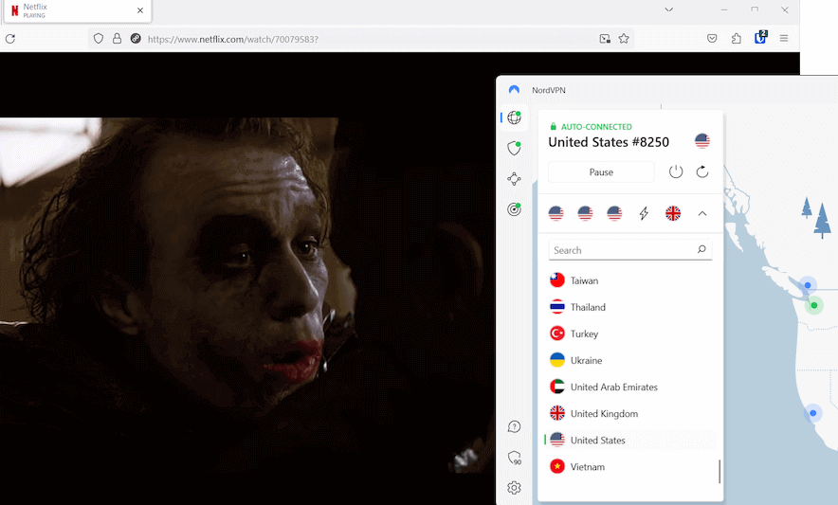The width and height of the screenshot is (838, 505).
Task: Reconnect VPN with refresh icon
Action: tap(702, 171)
